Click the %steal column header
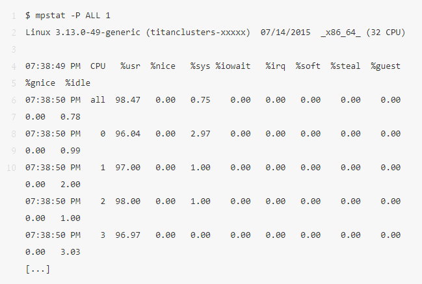The width and height of the screenshot is (422, 284). pos(345,66)
